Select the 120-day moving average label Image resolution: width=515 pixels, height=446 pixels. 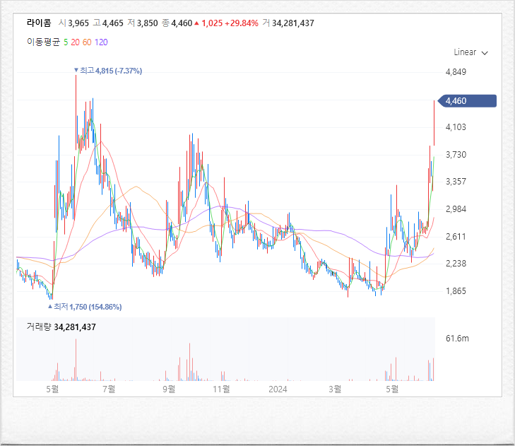click(101, 42)
